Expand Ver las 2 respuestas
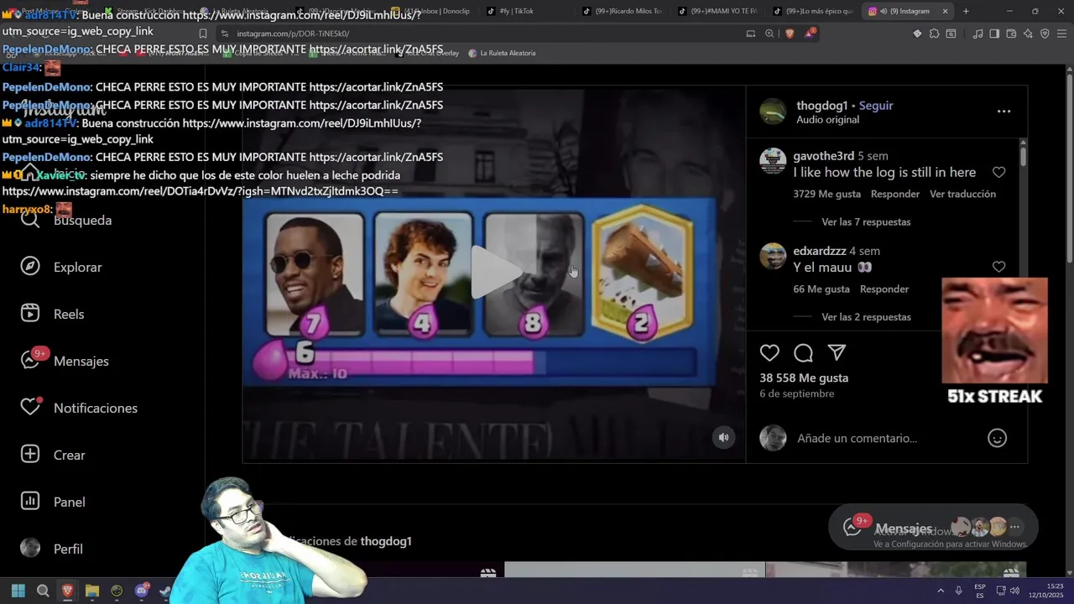The image size is (1074, 604). [x=866, y=316]
